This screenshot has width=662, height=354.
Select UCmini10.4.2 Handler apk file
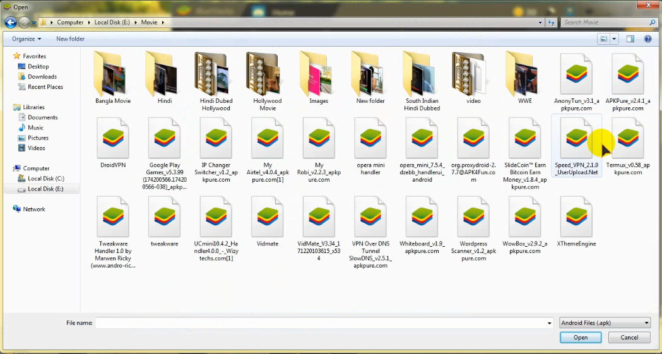coord(216,228)
